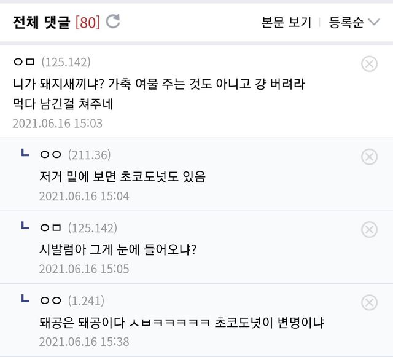The height and width of the screenshot is (357, 393).
Task: Click reply arrow icon beside ㅇㅇ (1.241)
Action: [25, 299]
